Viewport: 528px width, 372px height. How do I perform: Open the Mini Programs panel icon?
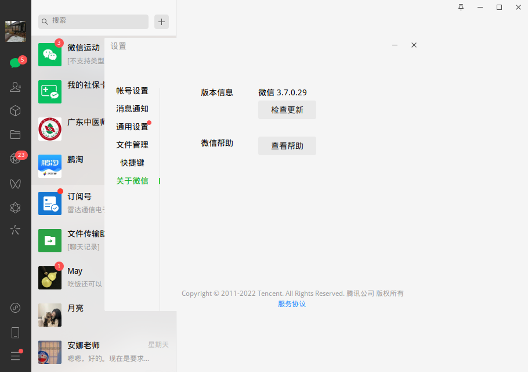[16, 308]
